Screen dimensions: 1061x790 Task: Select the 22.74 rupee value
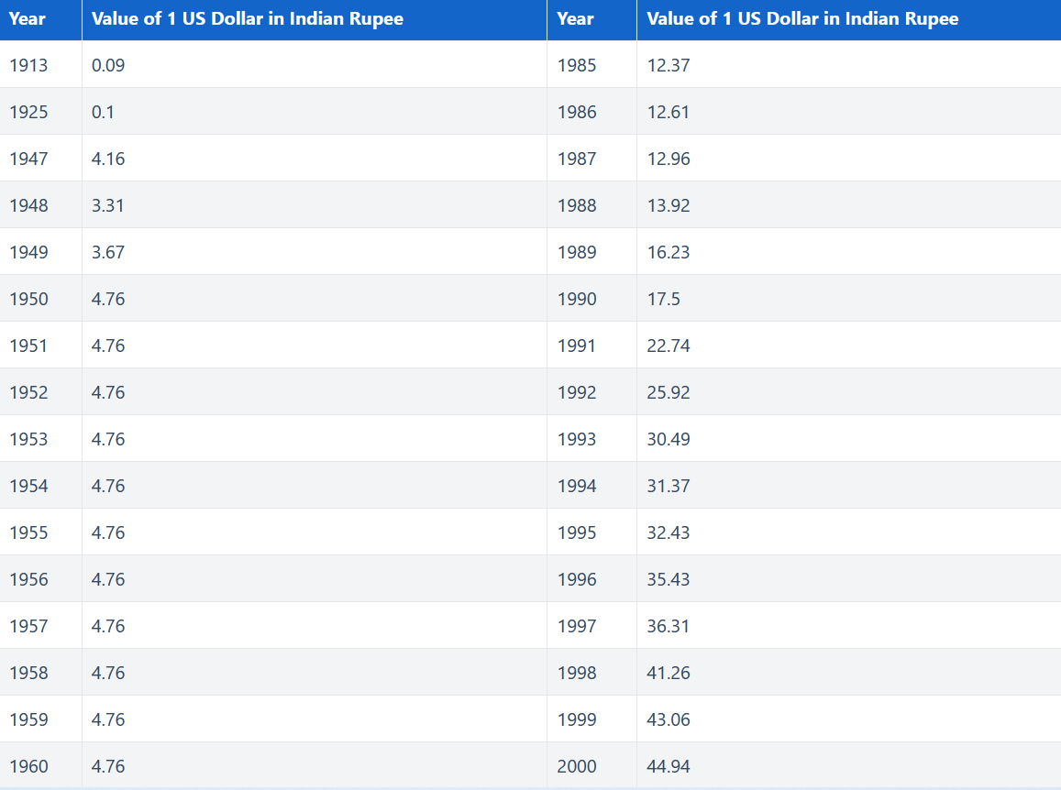tap(669, 346)
